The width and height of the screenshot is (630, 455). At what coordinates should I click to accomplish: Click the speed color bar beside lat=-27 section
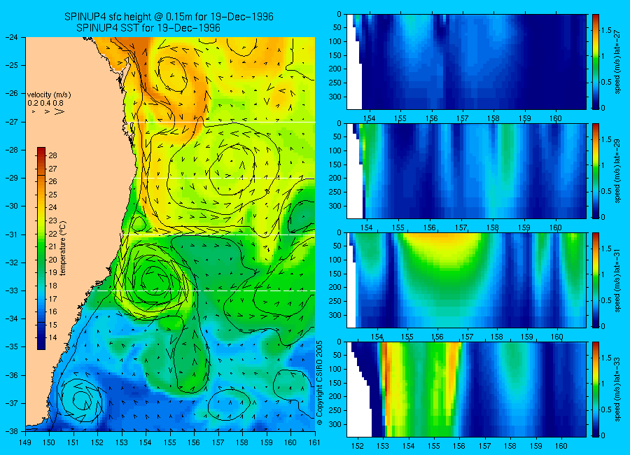[x=596, y=62]
